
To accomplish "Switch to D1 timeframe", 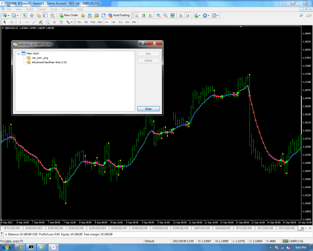I will [x=120, y=22].
